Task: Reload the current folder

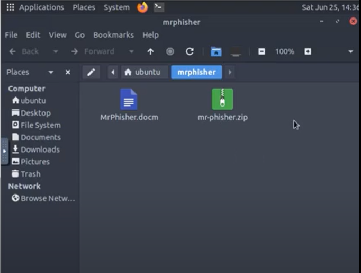Action: [x=189, y=51]
